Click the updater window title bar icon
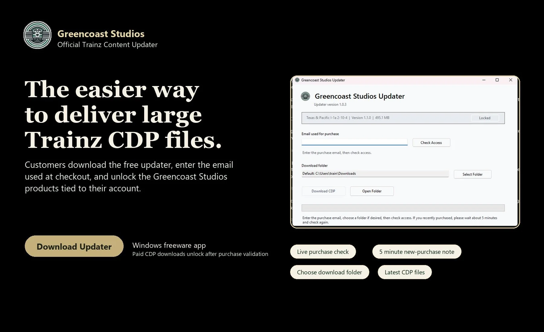544x332 pixels. (297, 80)
